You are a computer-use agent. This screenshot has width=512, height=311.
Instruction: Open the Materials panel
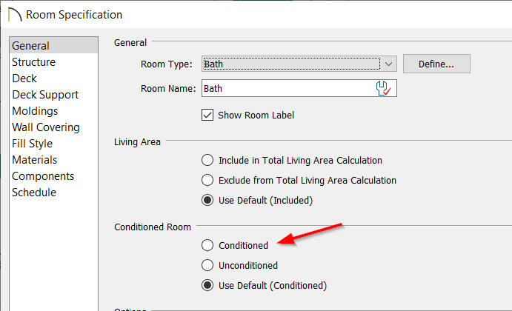[34, 160]
